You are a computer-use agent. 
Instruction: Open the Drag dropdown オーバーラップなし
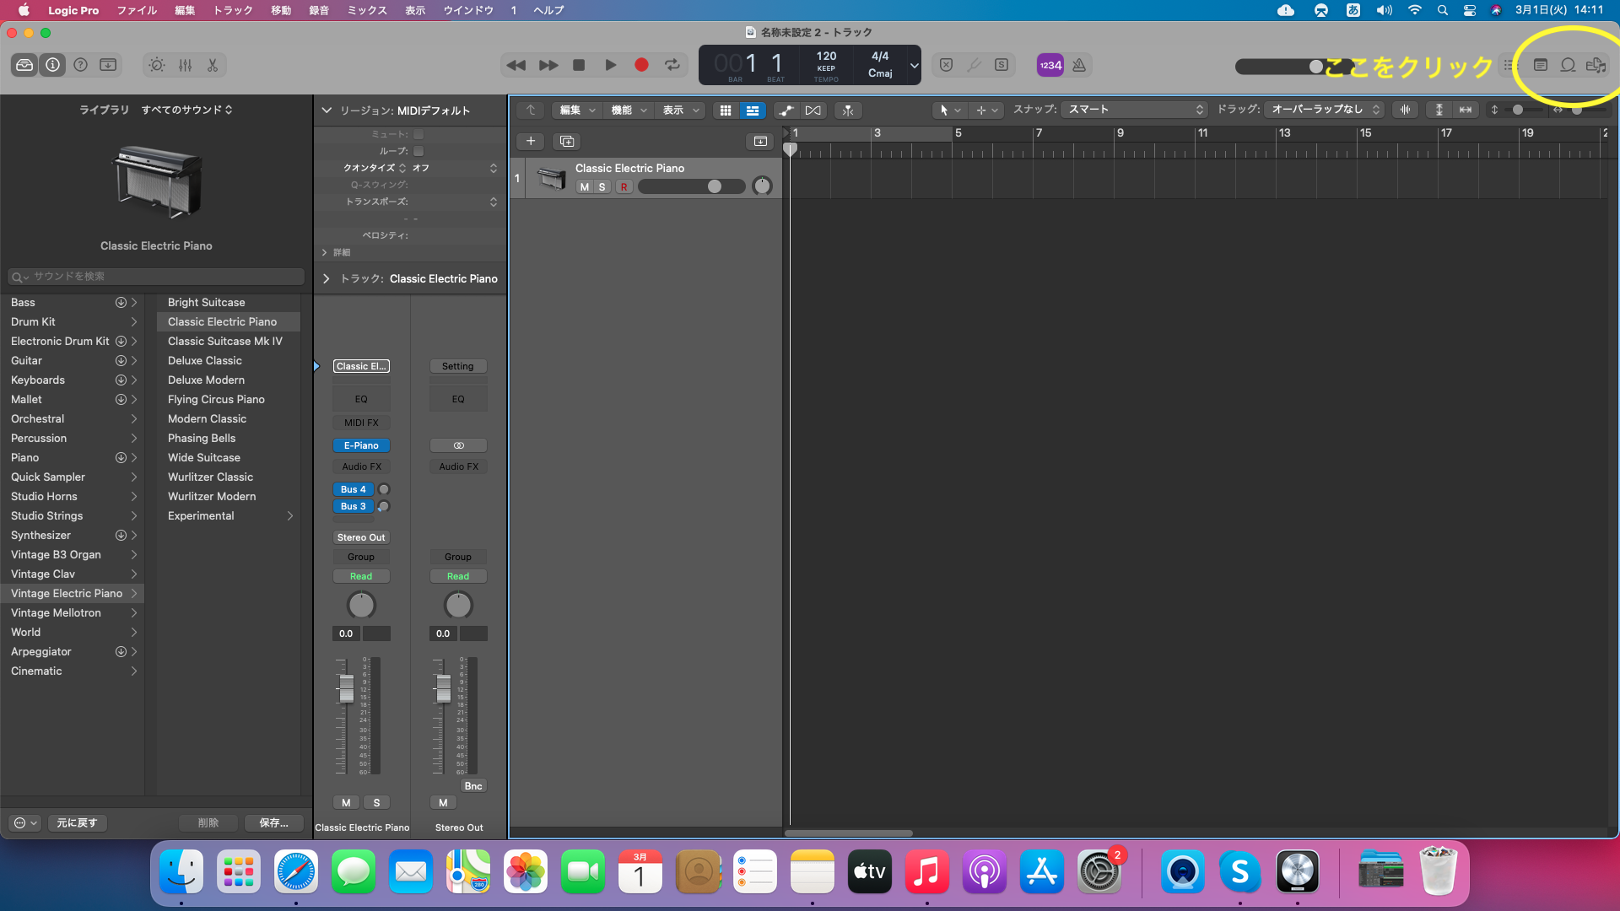(1326, 110)
